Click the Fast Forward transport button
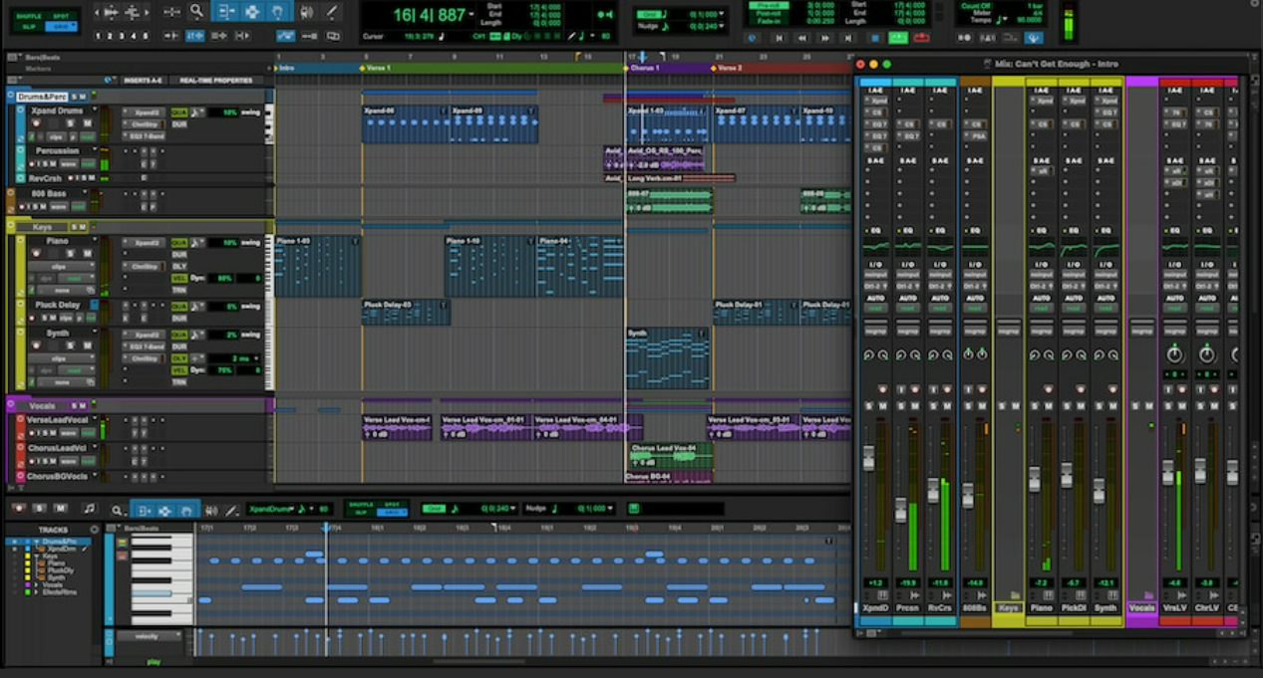This screenshot has width=1263, height=678. pyautogui.click(x=824, y=37)
